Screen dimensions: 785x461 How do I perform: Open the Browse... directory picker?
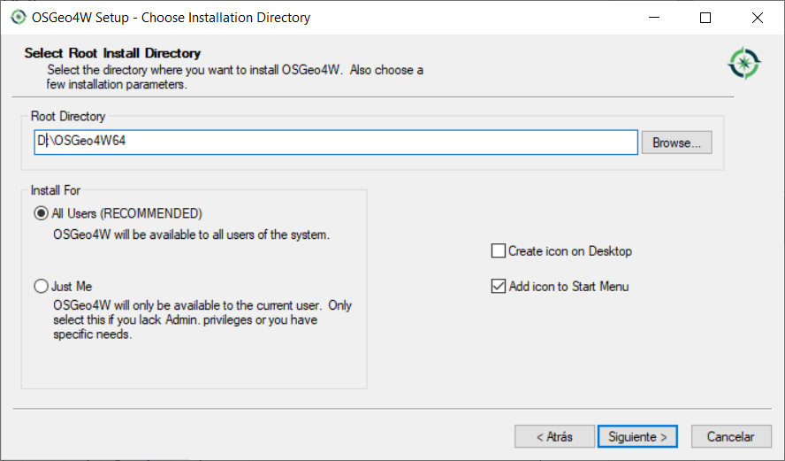click(676, 142)
